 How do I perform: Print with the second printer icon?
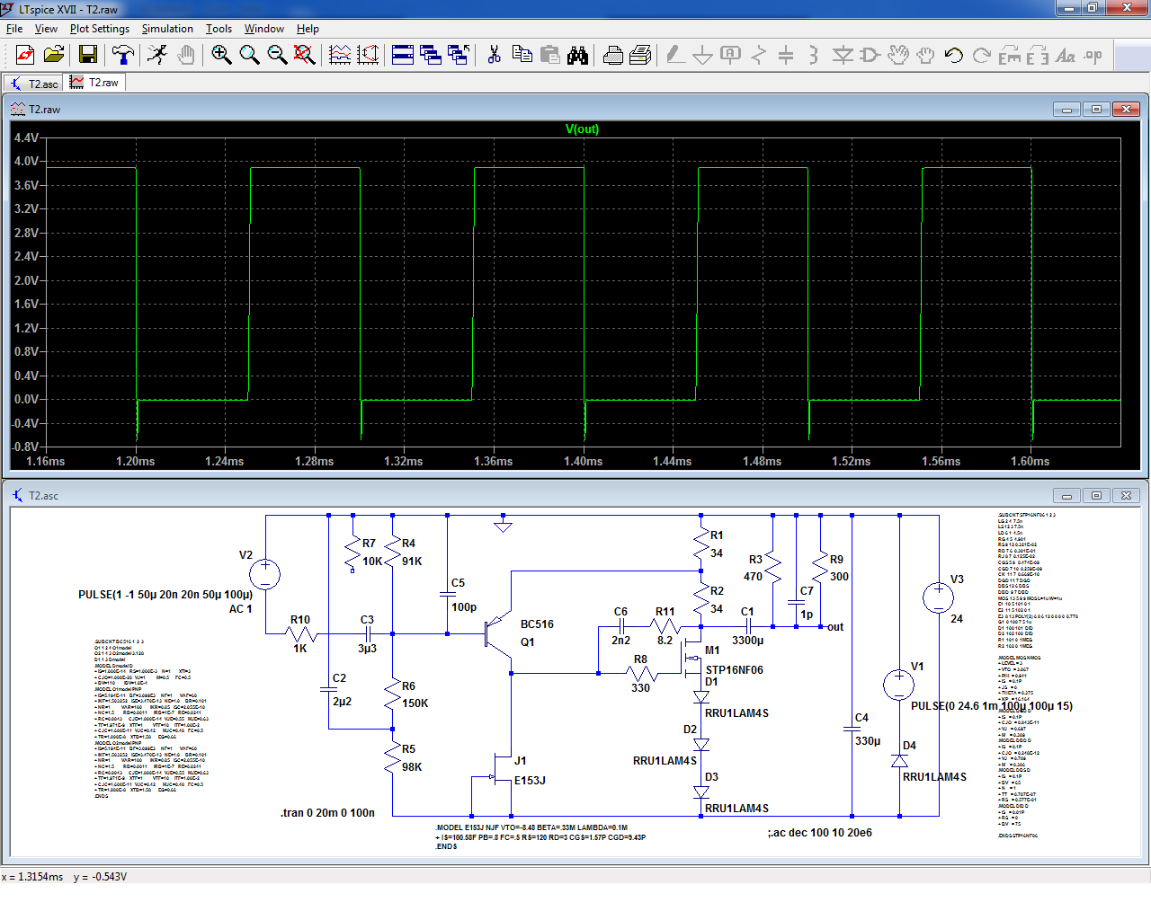tap(640, 56)
